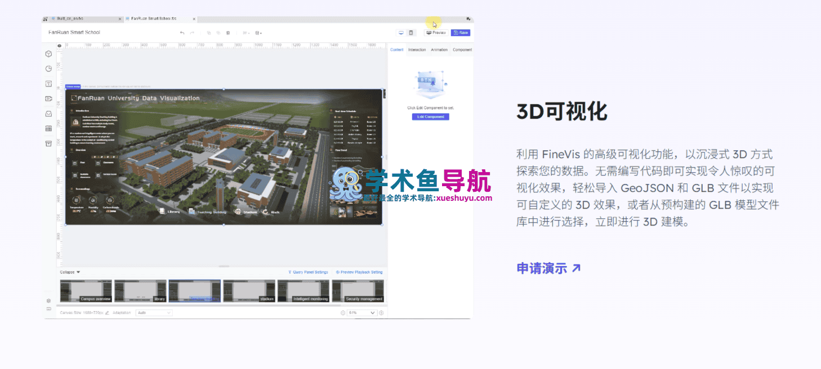Click Library label on the dashboard
Screen dimensions: 821x369
(173, 212)
